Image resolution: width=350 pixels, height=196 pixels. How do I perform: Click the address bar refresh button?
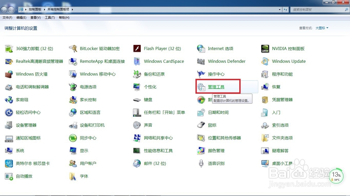[x=285, y=9]
